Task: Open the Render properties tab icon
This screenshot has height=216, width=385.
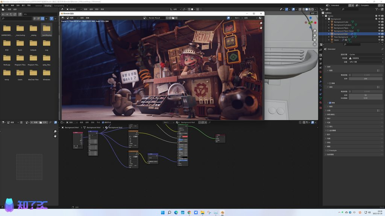Action: [x=321, y=55]
